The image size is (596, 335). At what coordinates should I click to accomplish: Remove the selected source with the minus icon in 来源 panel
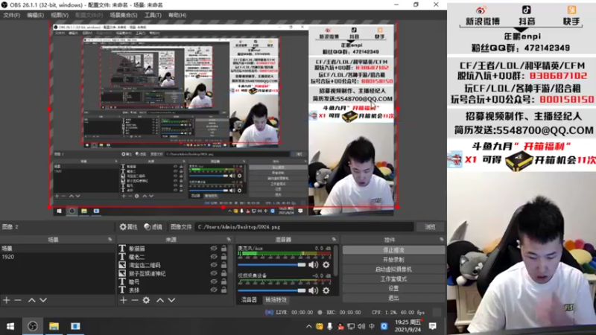click(x=135, y=300)
